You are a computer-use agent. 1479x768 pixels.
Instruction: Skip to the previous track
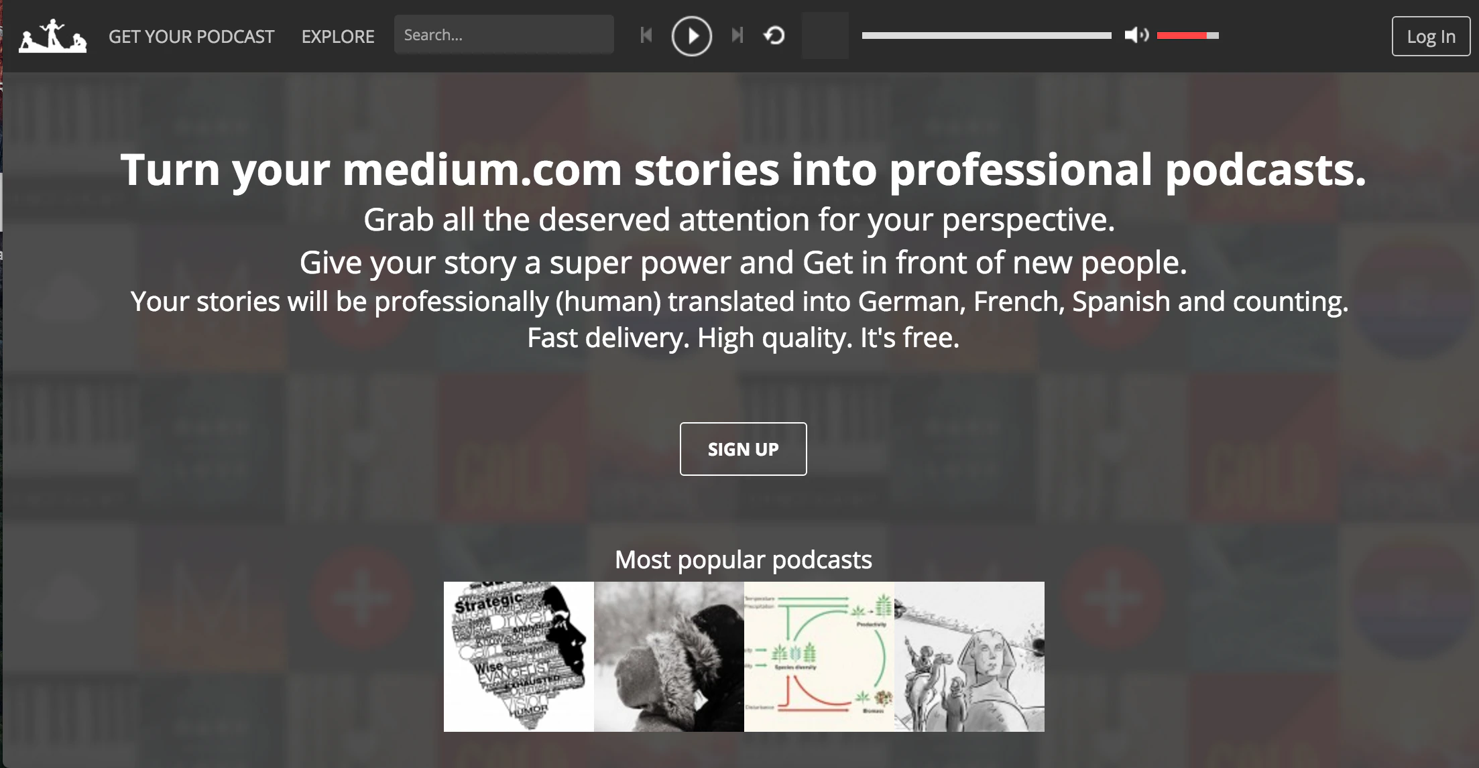tap(646, 35)
